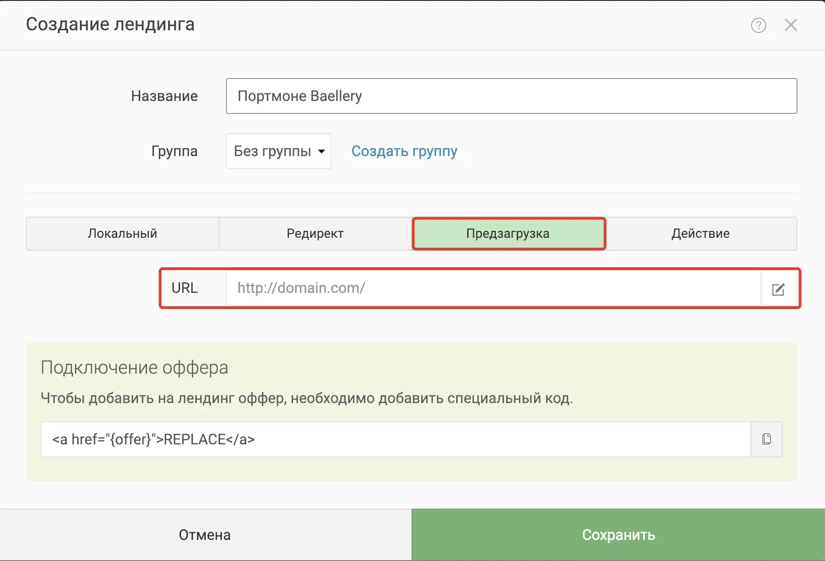
Task: Click the URL label addon
Action: click(185, 288)
